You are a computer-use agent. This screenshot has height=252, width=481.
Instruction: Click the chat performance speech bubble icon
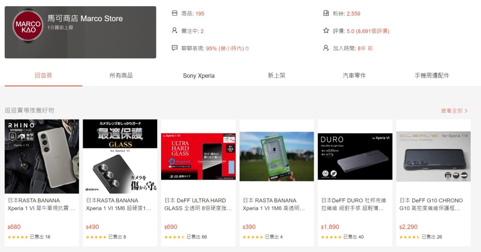(x=175, y=48)
